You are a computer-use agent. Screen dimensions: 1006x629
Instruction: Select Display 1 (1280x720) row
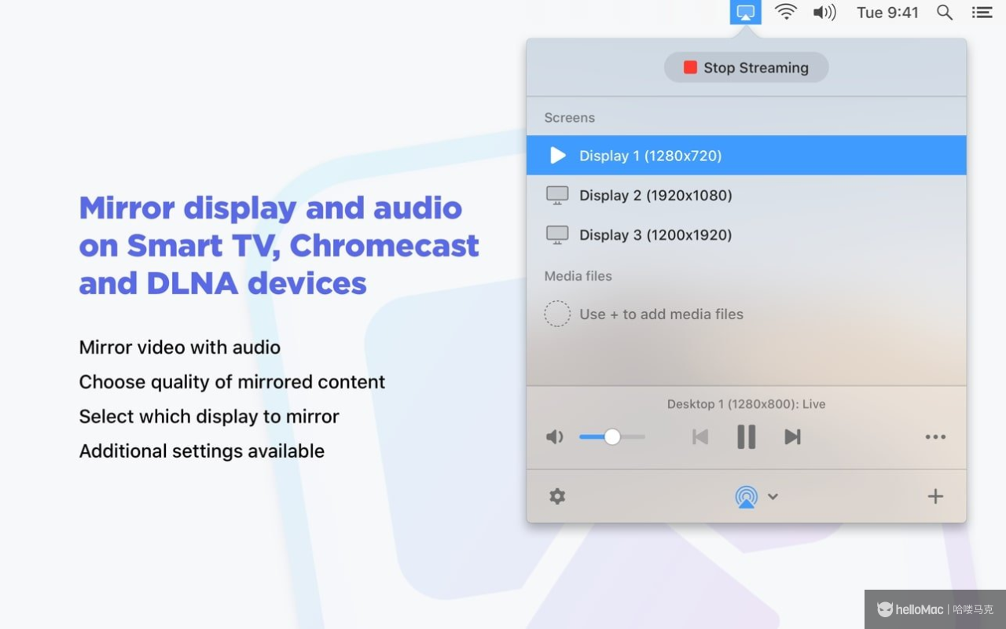pos(746,155)
